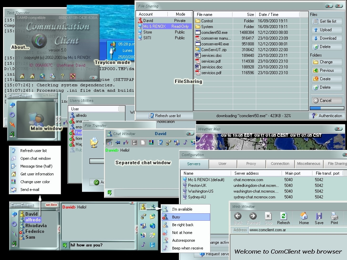
Task: Choose Be right back status
Action: tap(186, 225)
